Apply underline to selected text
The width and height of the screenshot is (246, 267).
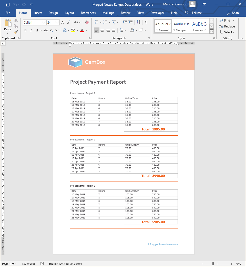click(x=36, y=30)
